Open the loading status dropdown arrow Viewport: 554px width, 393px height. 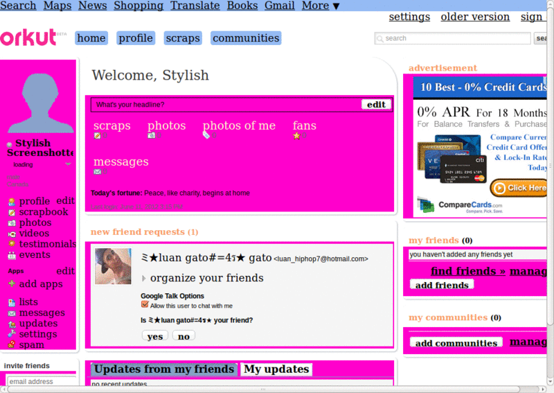pos(68,164)
